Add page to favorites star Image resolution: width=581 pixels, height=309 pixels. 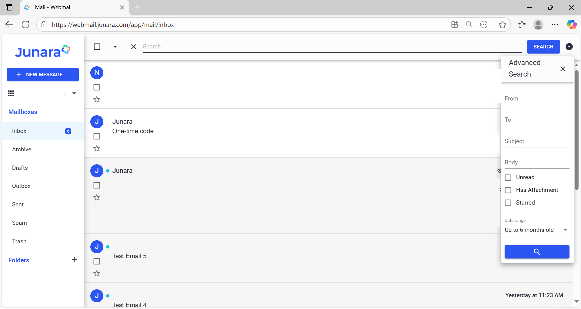tap(502, 25)
